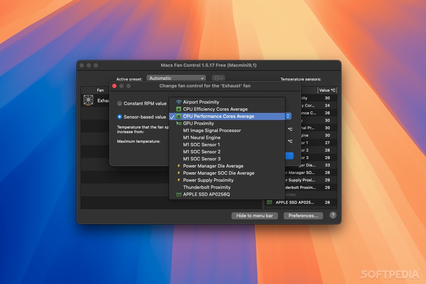
Task: Choose Power Manager Die Average sensor
Action: [227, 166]
